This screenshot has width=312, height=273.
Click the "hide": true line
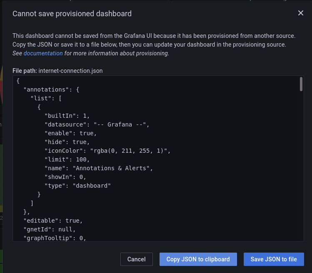tap(67, 142)
